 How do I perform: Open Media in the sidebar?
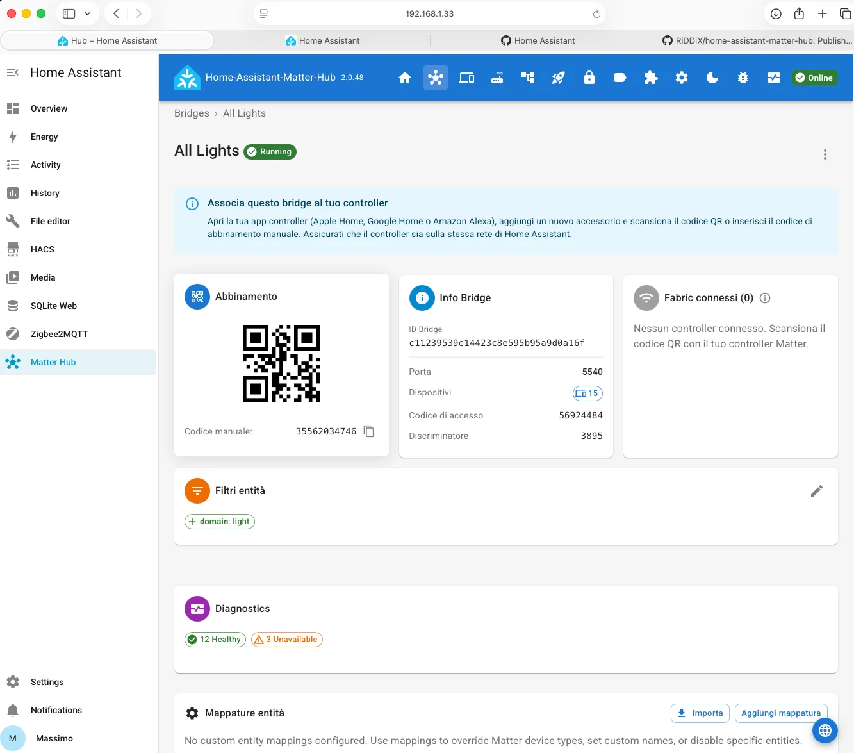(78, 277)
